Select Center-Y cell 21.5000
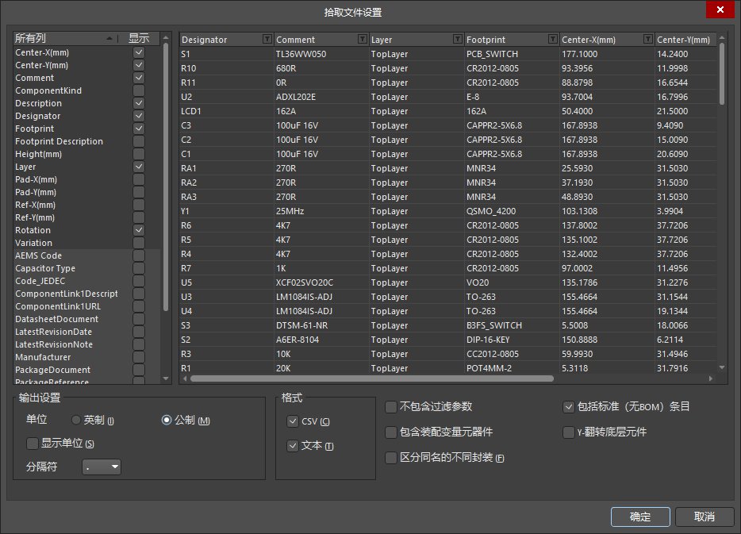This screenshot has height=534, width=741. [685, 111]
